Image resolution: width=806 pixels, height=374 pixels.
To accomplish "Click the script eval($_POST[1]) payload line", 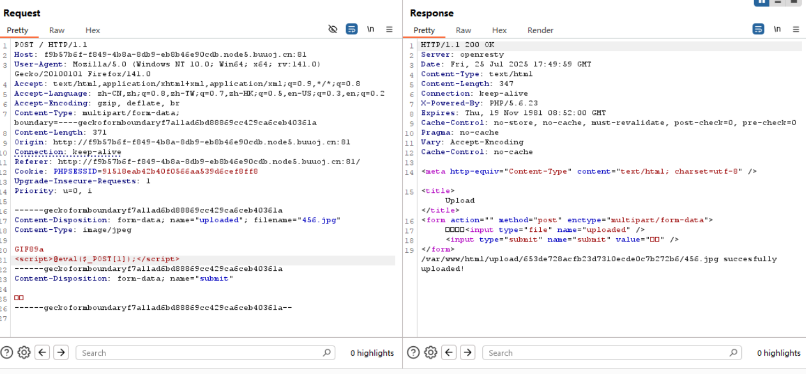I will pos(97,259).
